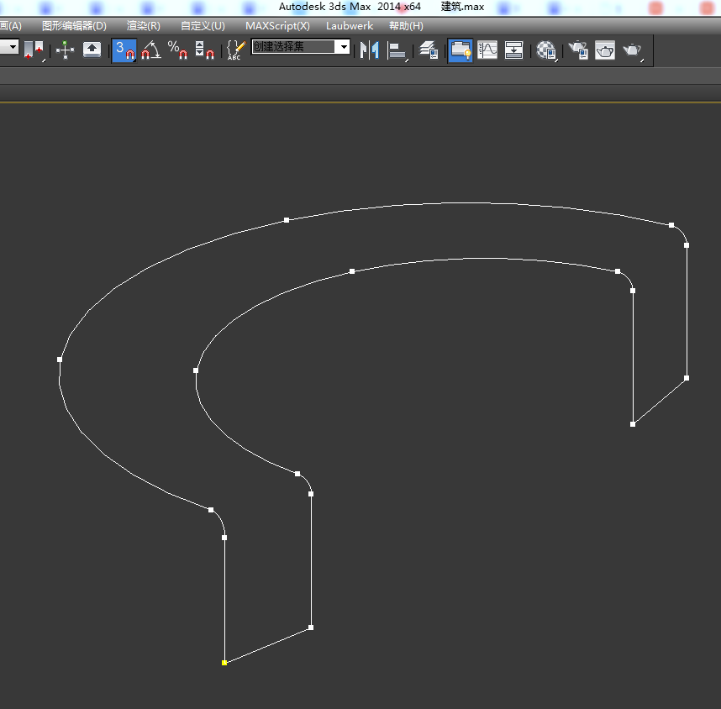This screenshot has height=709, width=721.
Task: Open the Render Setup dialog
Action: tap(578, 50)
